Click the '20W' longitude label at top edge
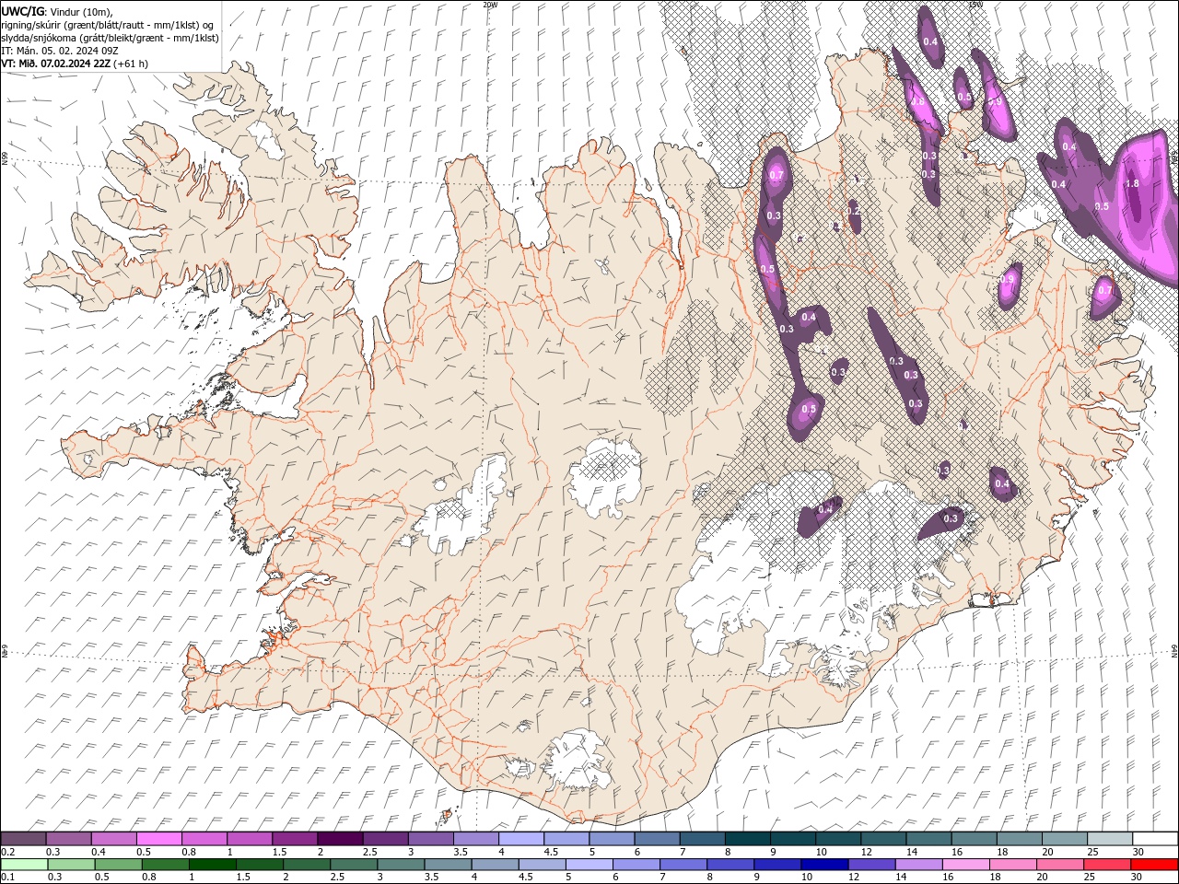 (490, 5)
